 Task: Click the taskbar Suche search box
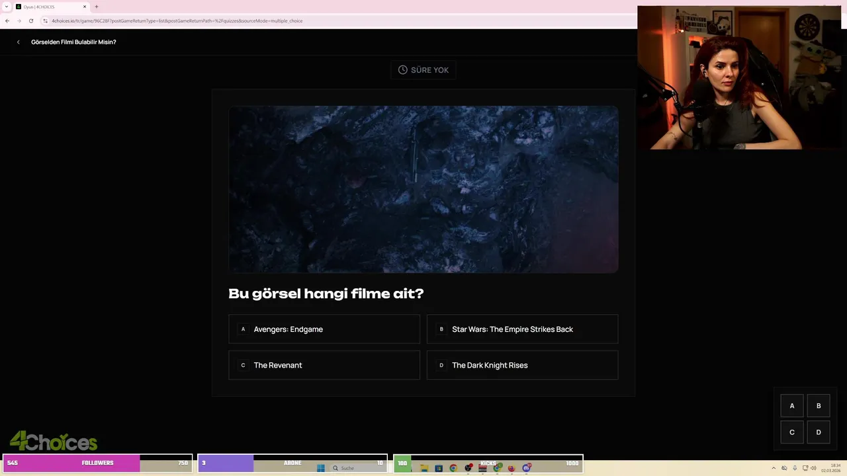tap(357, 468)
